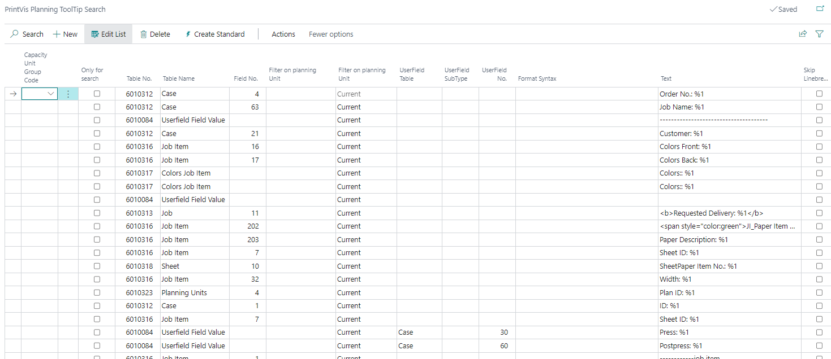Click the Search magnifier icon

[x=15, y=34]
